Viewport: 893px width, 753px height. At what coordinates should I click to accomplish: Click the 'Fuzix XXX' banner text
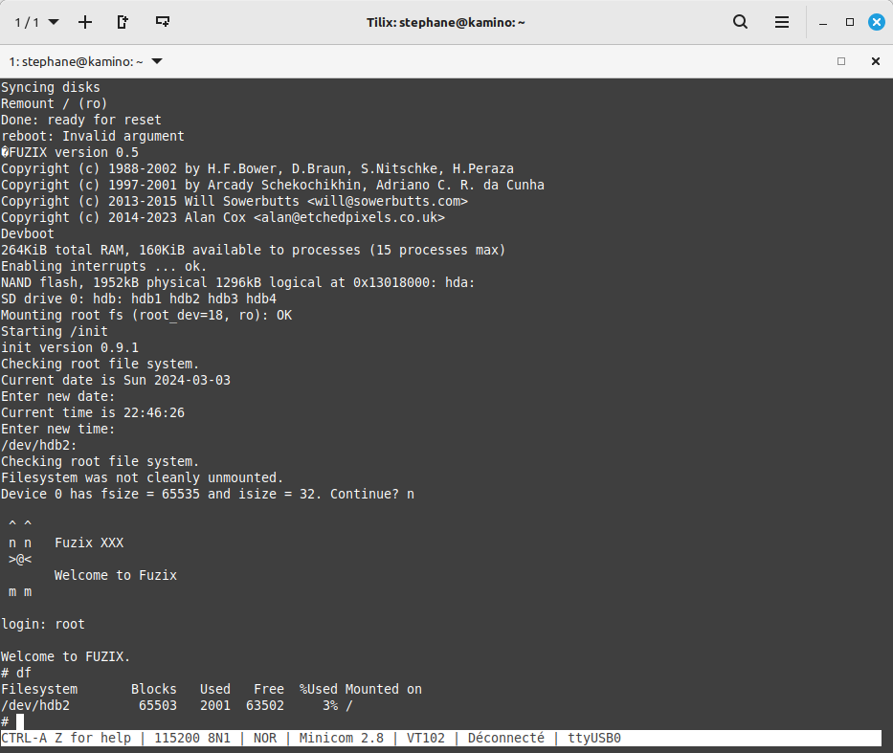point(89,543)
